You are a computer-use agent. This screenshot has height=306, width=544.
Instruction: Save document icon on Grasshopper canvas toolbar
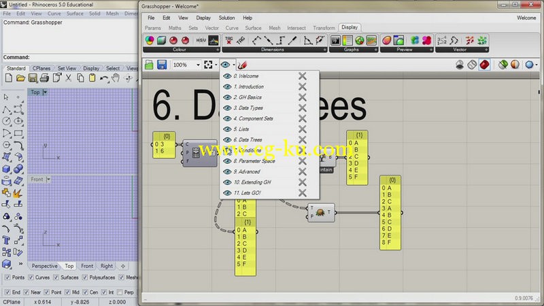click(162, 65)
